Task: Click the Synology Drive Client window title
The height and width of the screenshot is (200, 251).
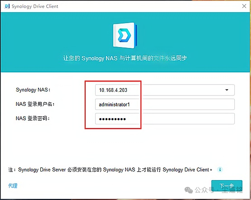Action: pos(35,6)
